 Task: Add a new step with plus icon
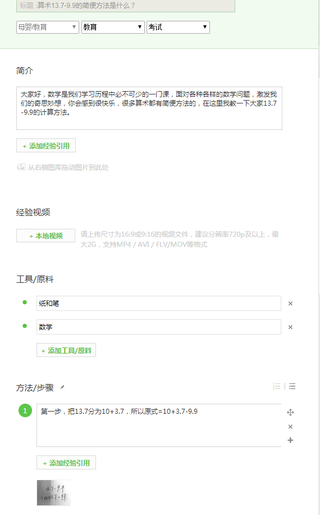coord(290,440)
